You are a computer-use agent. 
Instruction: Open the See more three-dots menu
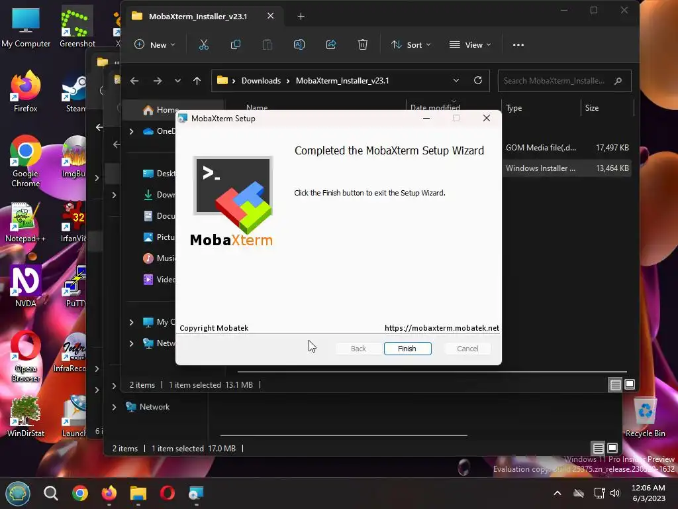pos(518,44)
